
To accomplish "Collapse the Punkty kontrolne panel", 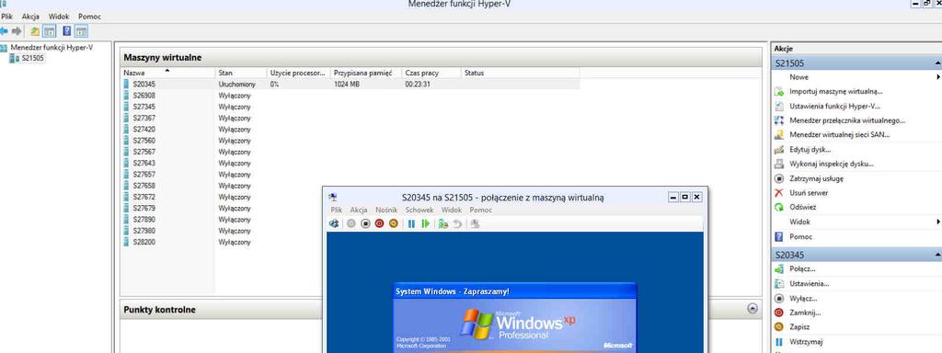I will (x=752, y=309).
